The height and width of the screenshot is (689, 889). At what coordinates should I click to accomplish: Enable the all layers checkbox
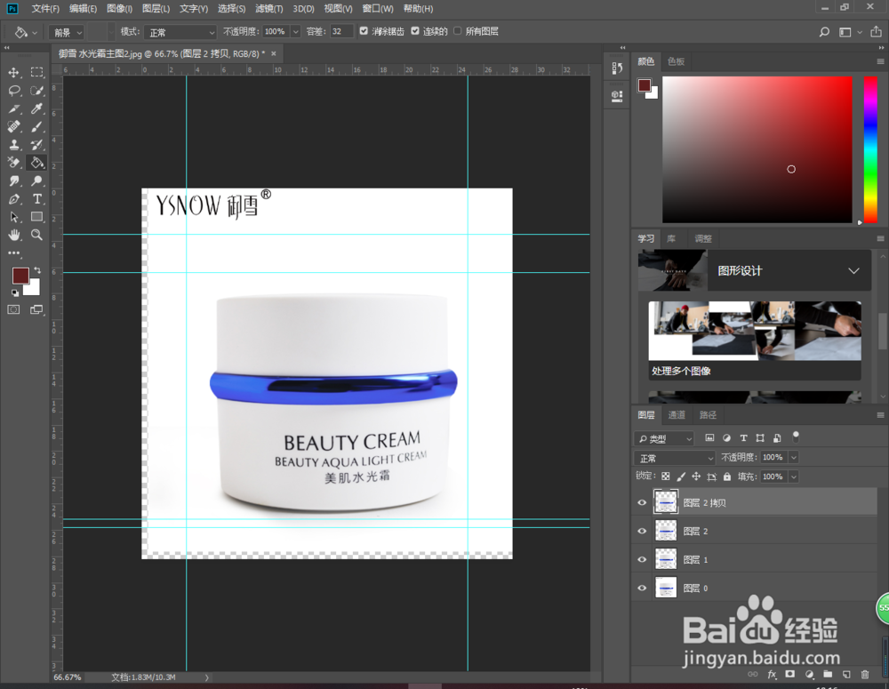pos(458,31)
